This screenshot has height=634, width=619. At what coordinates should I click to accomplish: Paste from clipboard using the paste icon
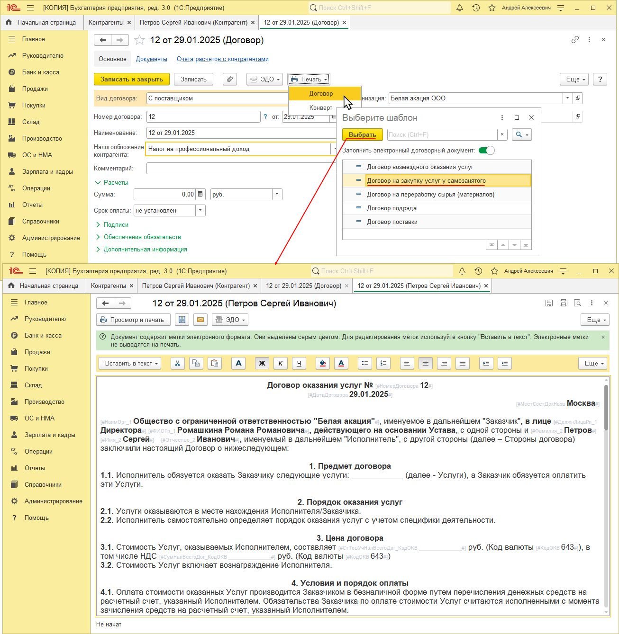(215, 363)
